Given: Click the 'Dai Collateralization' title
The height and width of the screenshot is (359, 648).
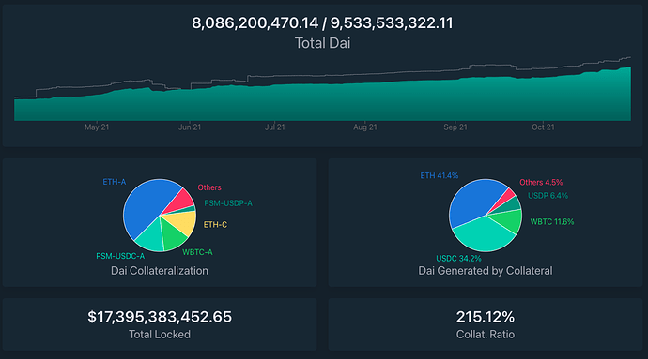Looking at the screenshot, I should (160, 271).
